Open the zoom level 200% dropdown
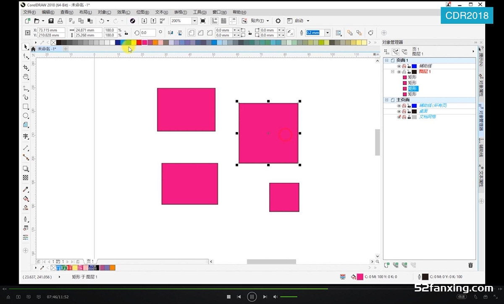The width and height of the screenshot is (504, 304). tap(194, 21)
